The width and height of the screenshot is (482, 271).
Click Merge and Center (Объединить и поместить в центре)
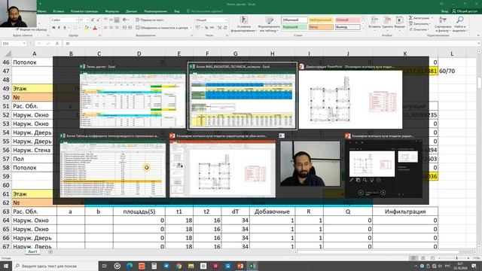tap(162, 28)
